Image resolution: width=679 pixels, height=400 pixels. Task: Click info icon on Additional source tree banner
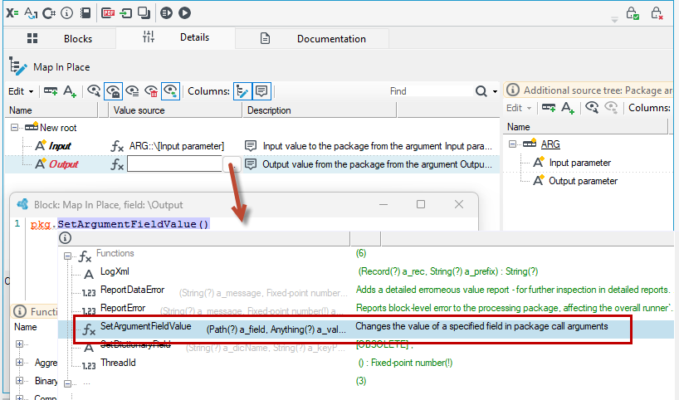pos(513,90)
